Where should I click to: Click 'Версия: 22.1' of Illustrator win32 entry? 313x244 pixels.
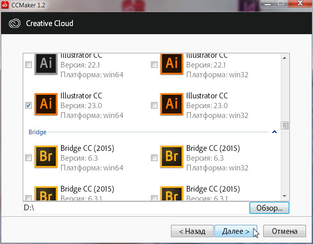click(206, 65)
